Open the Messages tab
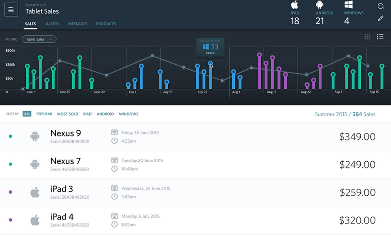 pos(78,24)
